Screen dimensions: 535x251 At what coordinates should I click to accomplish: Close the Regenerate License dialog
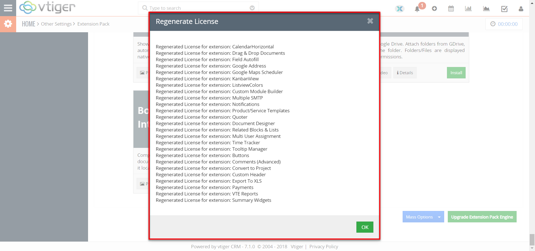[x=370, y=21]
